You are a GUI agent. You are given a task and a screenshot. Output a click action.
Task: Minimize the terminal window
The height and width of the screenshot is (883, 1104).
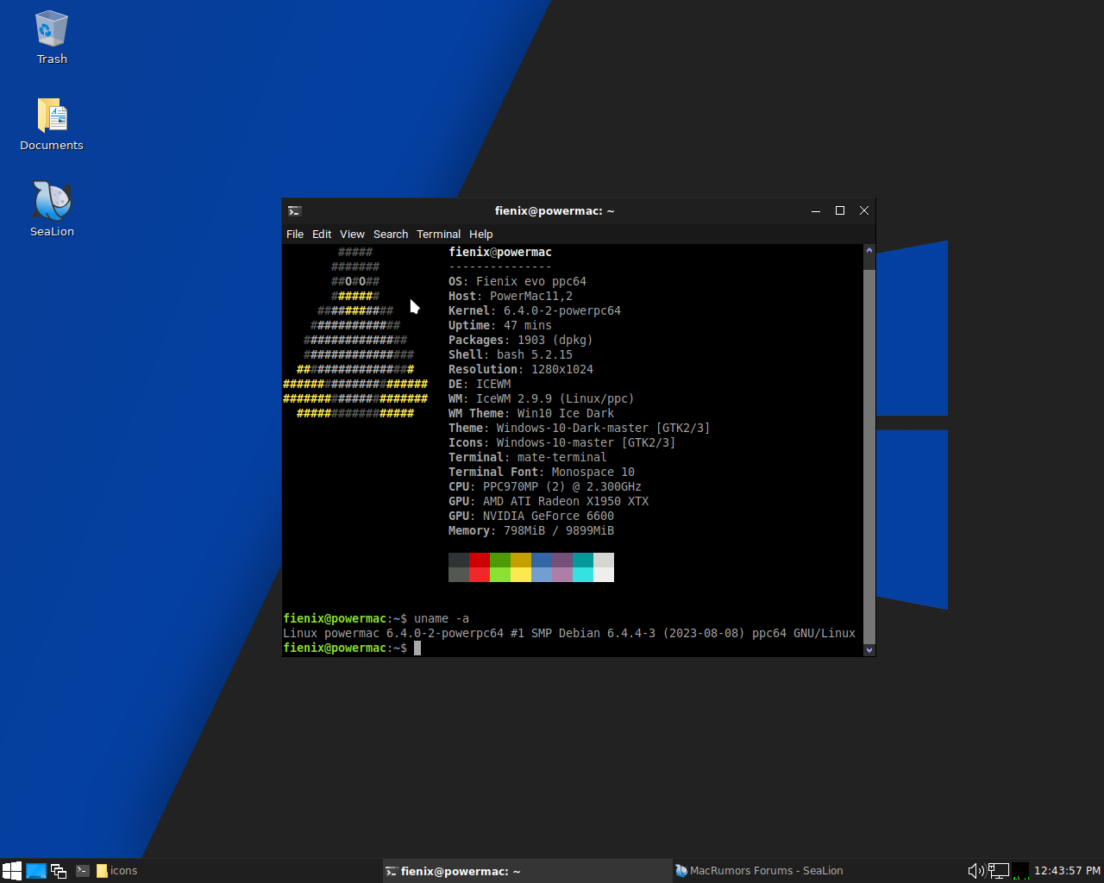click(x=816, y=210)
